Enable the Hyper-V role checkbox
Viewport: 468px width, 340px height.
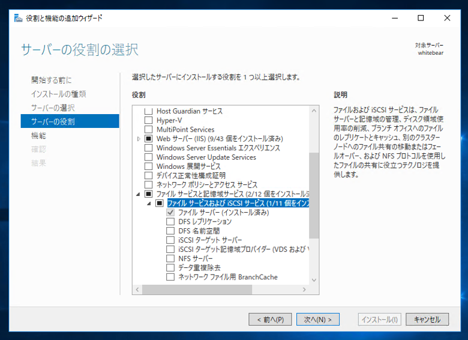click(148, 120)
